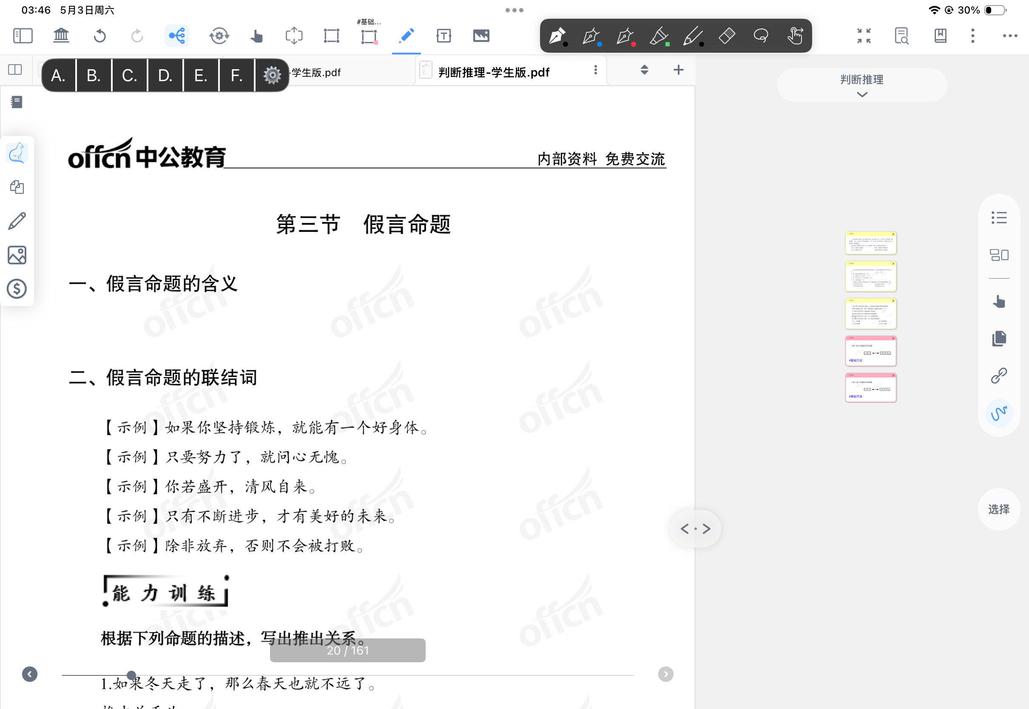Select the hand pan tool in toolbar

(x=256, y=36)
